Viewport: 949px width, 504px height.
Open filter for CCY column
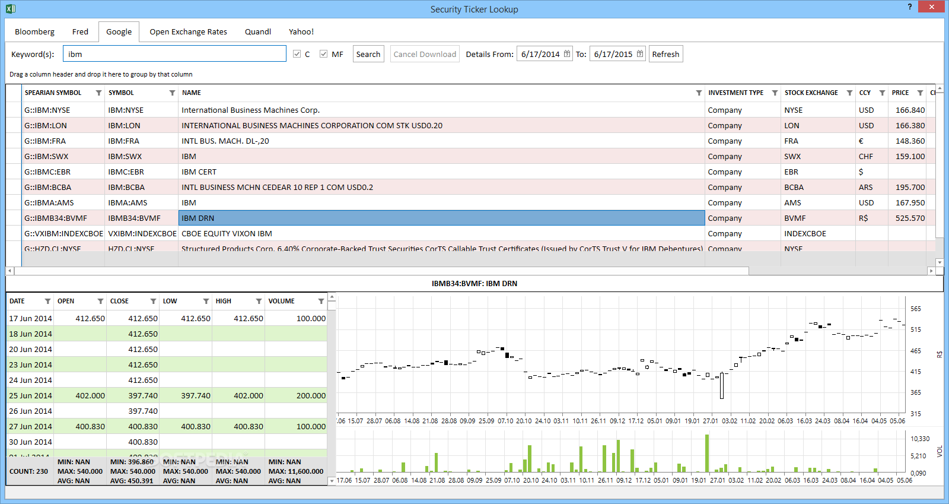click(882, 93)
